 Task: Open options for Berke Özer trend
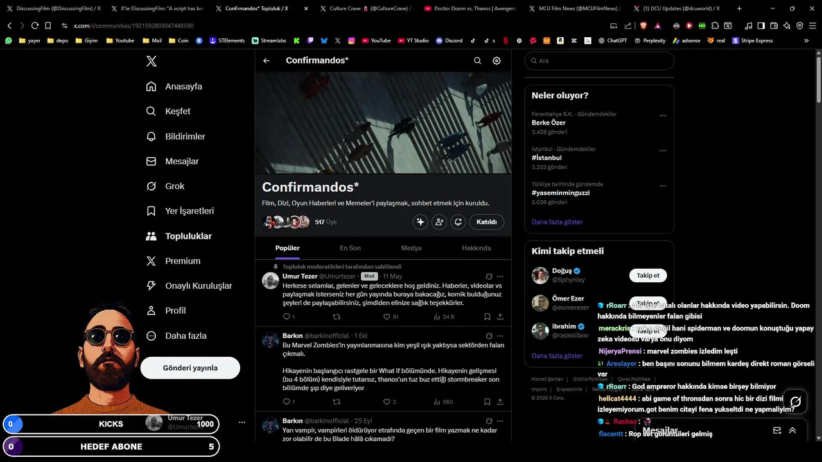[663, 116]
